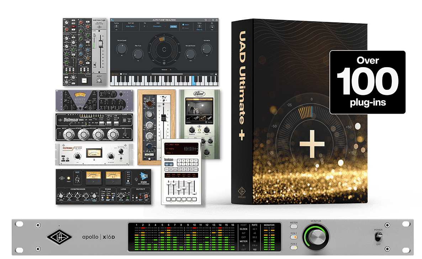Select the Classic mode radio button
This screenshot has width=422, height=259.
[183, 28]
